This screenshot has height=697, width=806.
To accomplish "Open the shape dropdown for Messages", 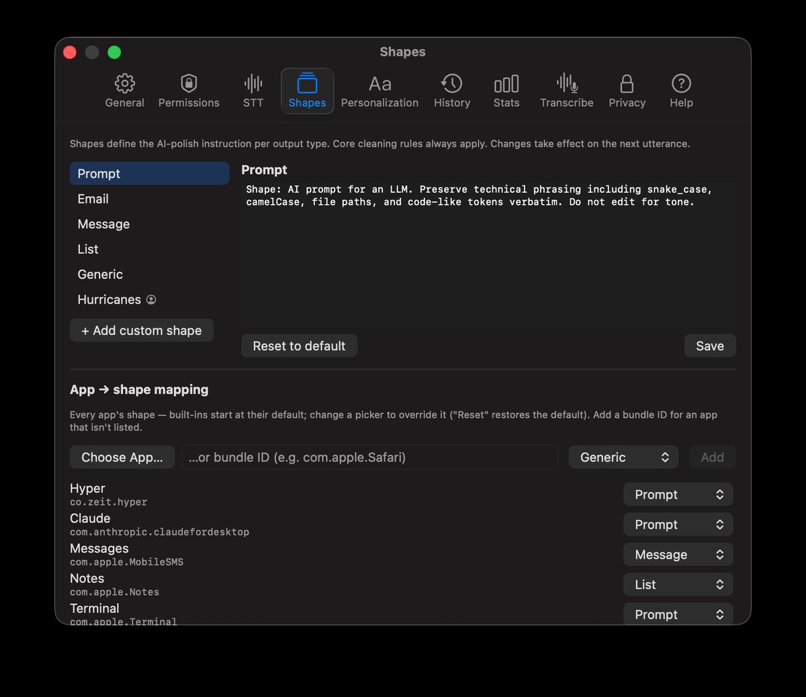I will click(x=678, y=555).
